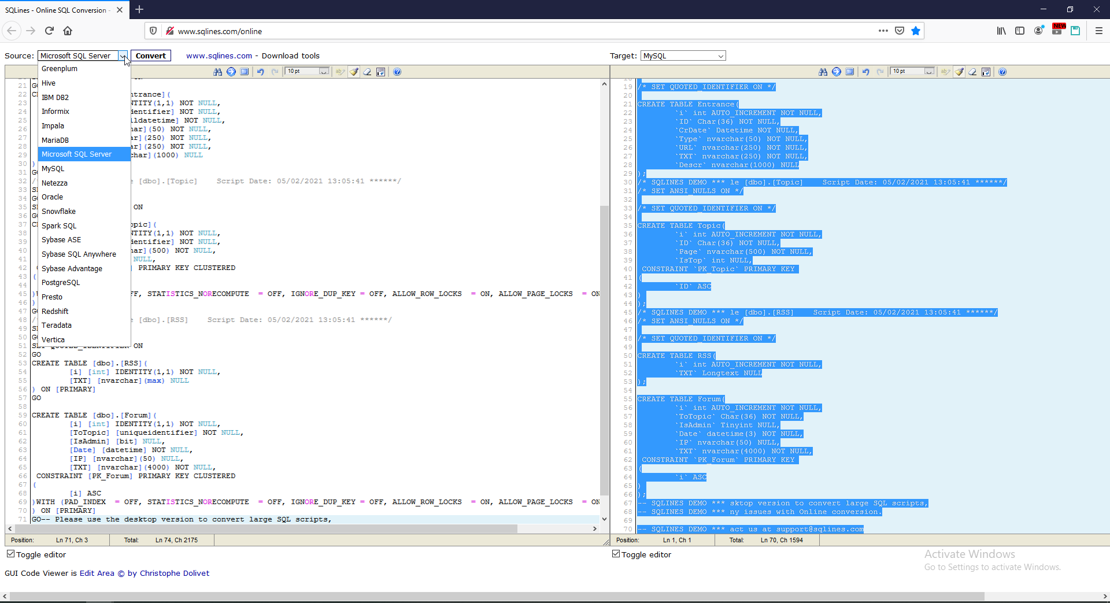
Task: Choose Netezza in the source list
Action: tap(84, 183)
